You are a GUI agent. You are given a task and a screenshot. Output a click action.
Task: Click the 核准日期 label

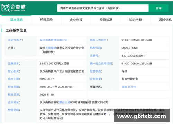pyautogui.click(x=13, y=95)
